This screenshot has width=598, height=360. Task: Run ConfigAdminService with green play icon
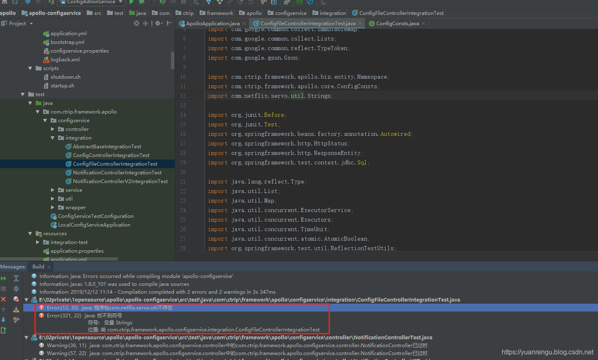pyautogui.click(x=132, y=2)
